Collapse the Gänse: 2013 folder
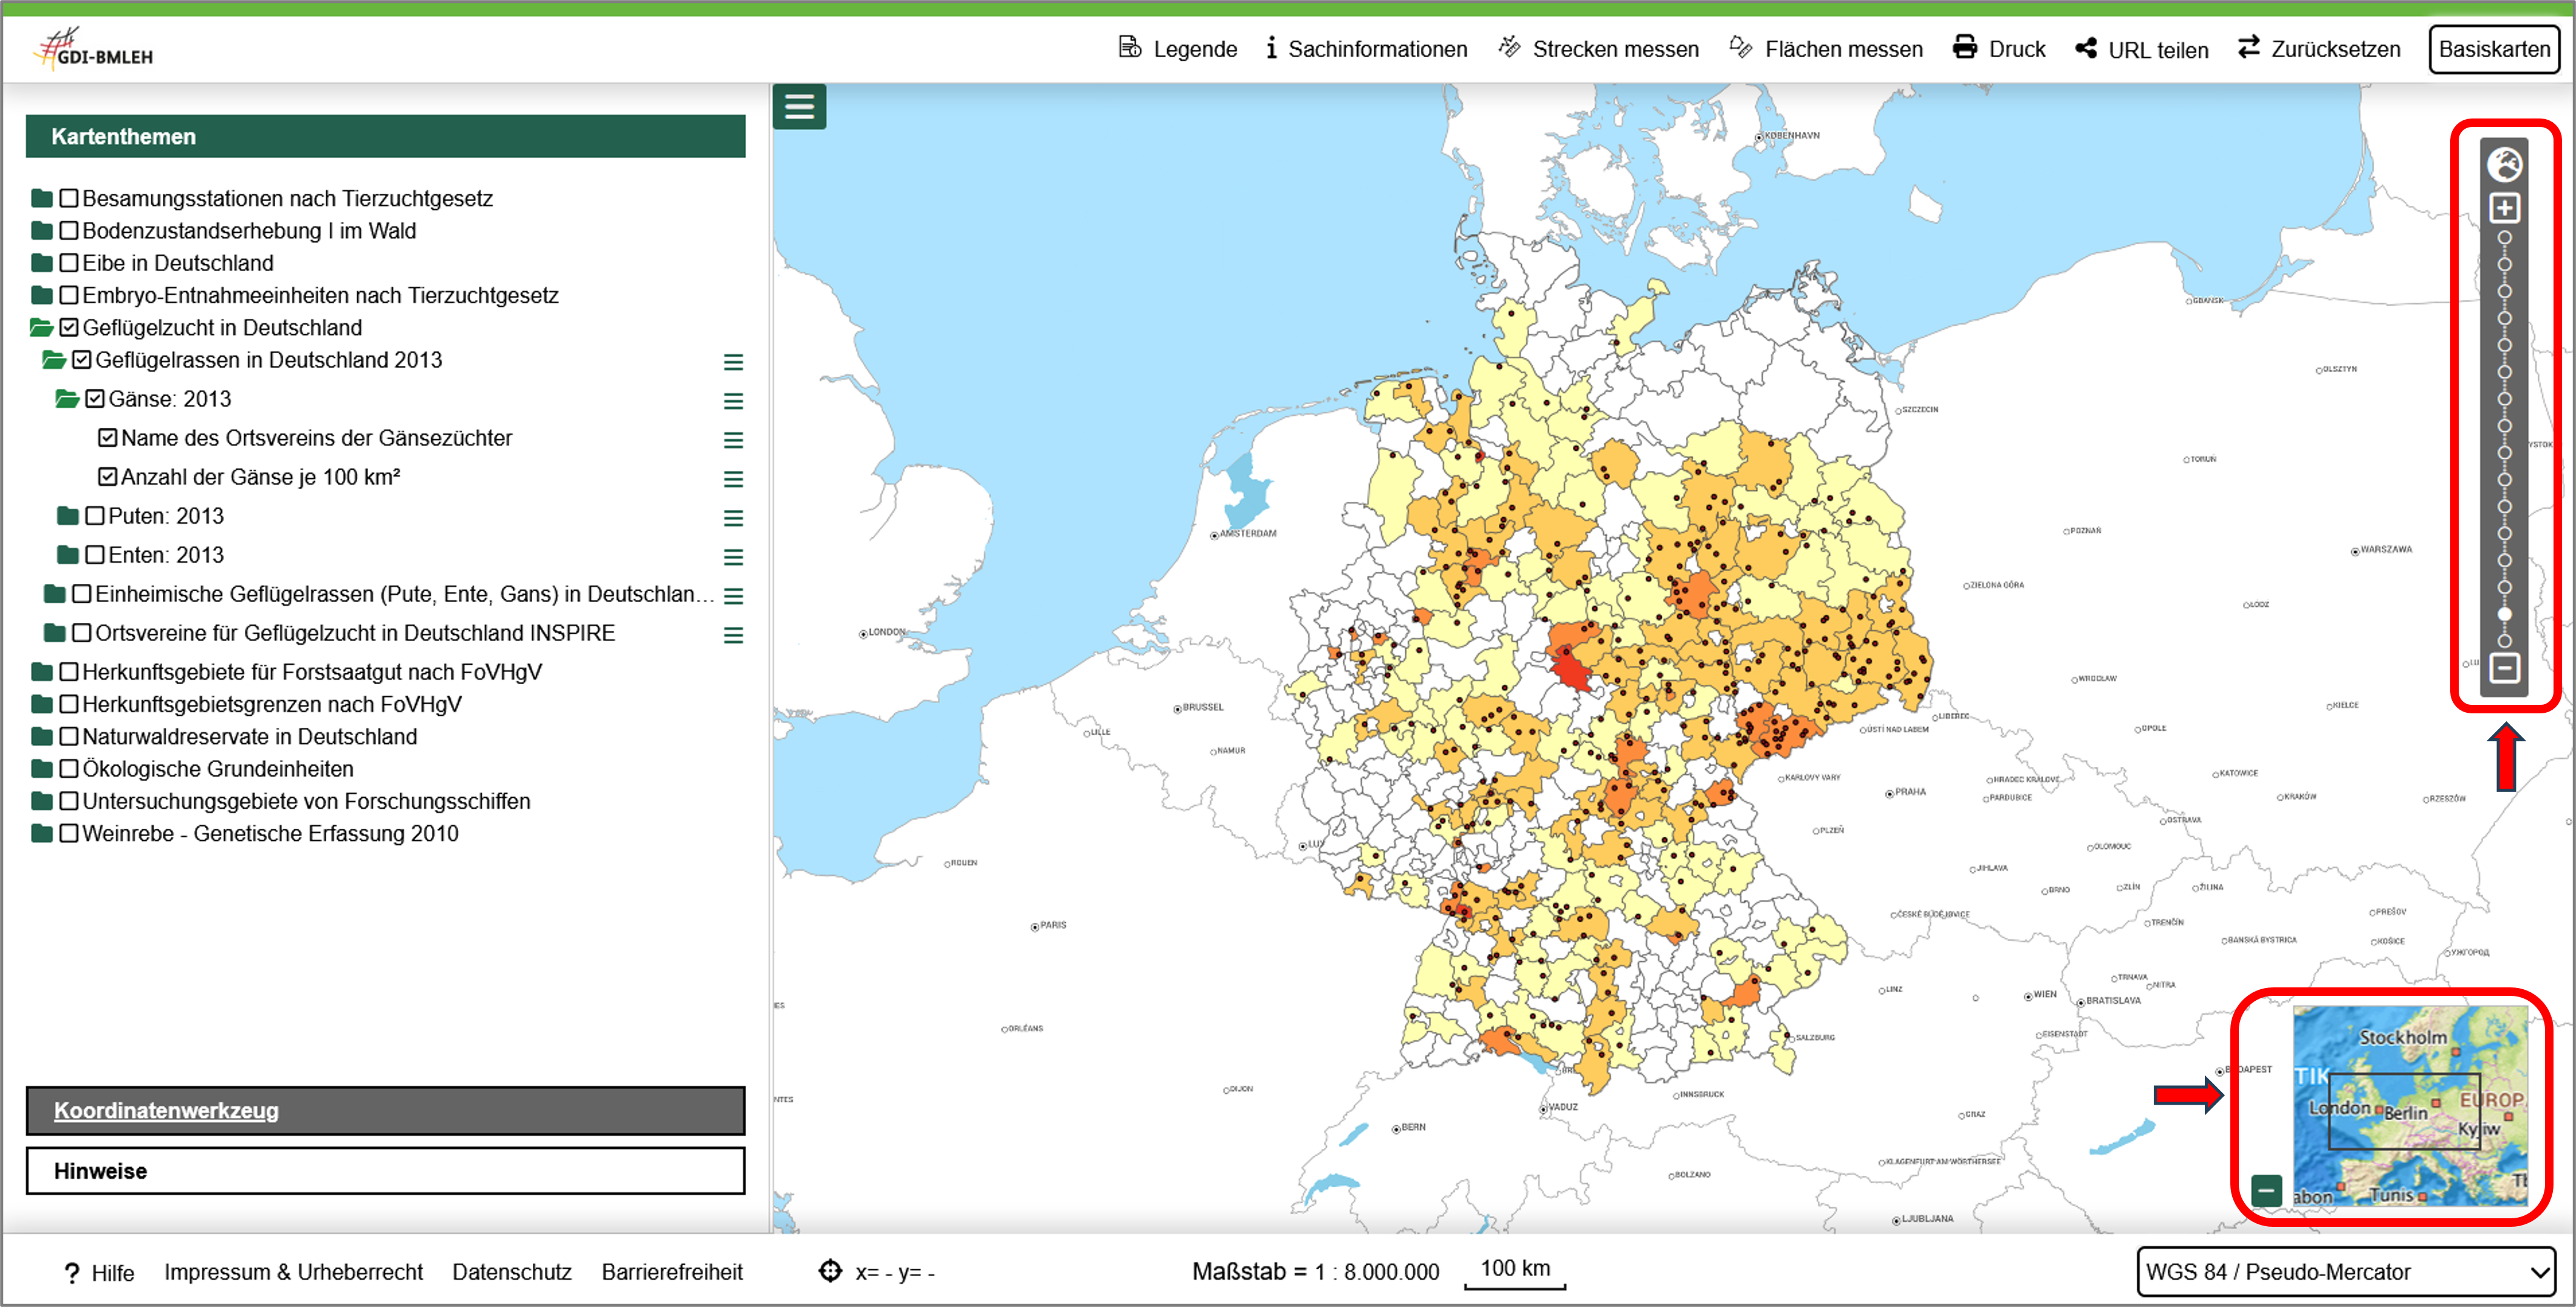The height and width of the screenshot is (1307, 2576). tap(67, 399)
